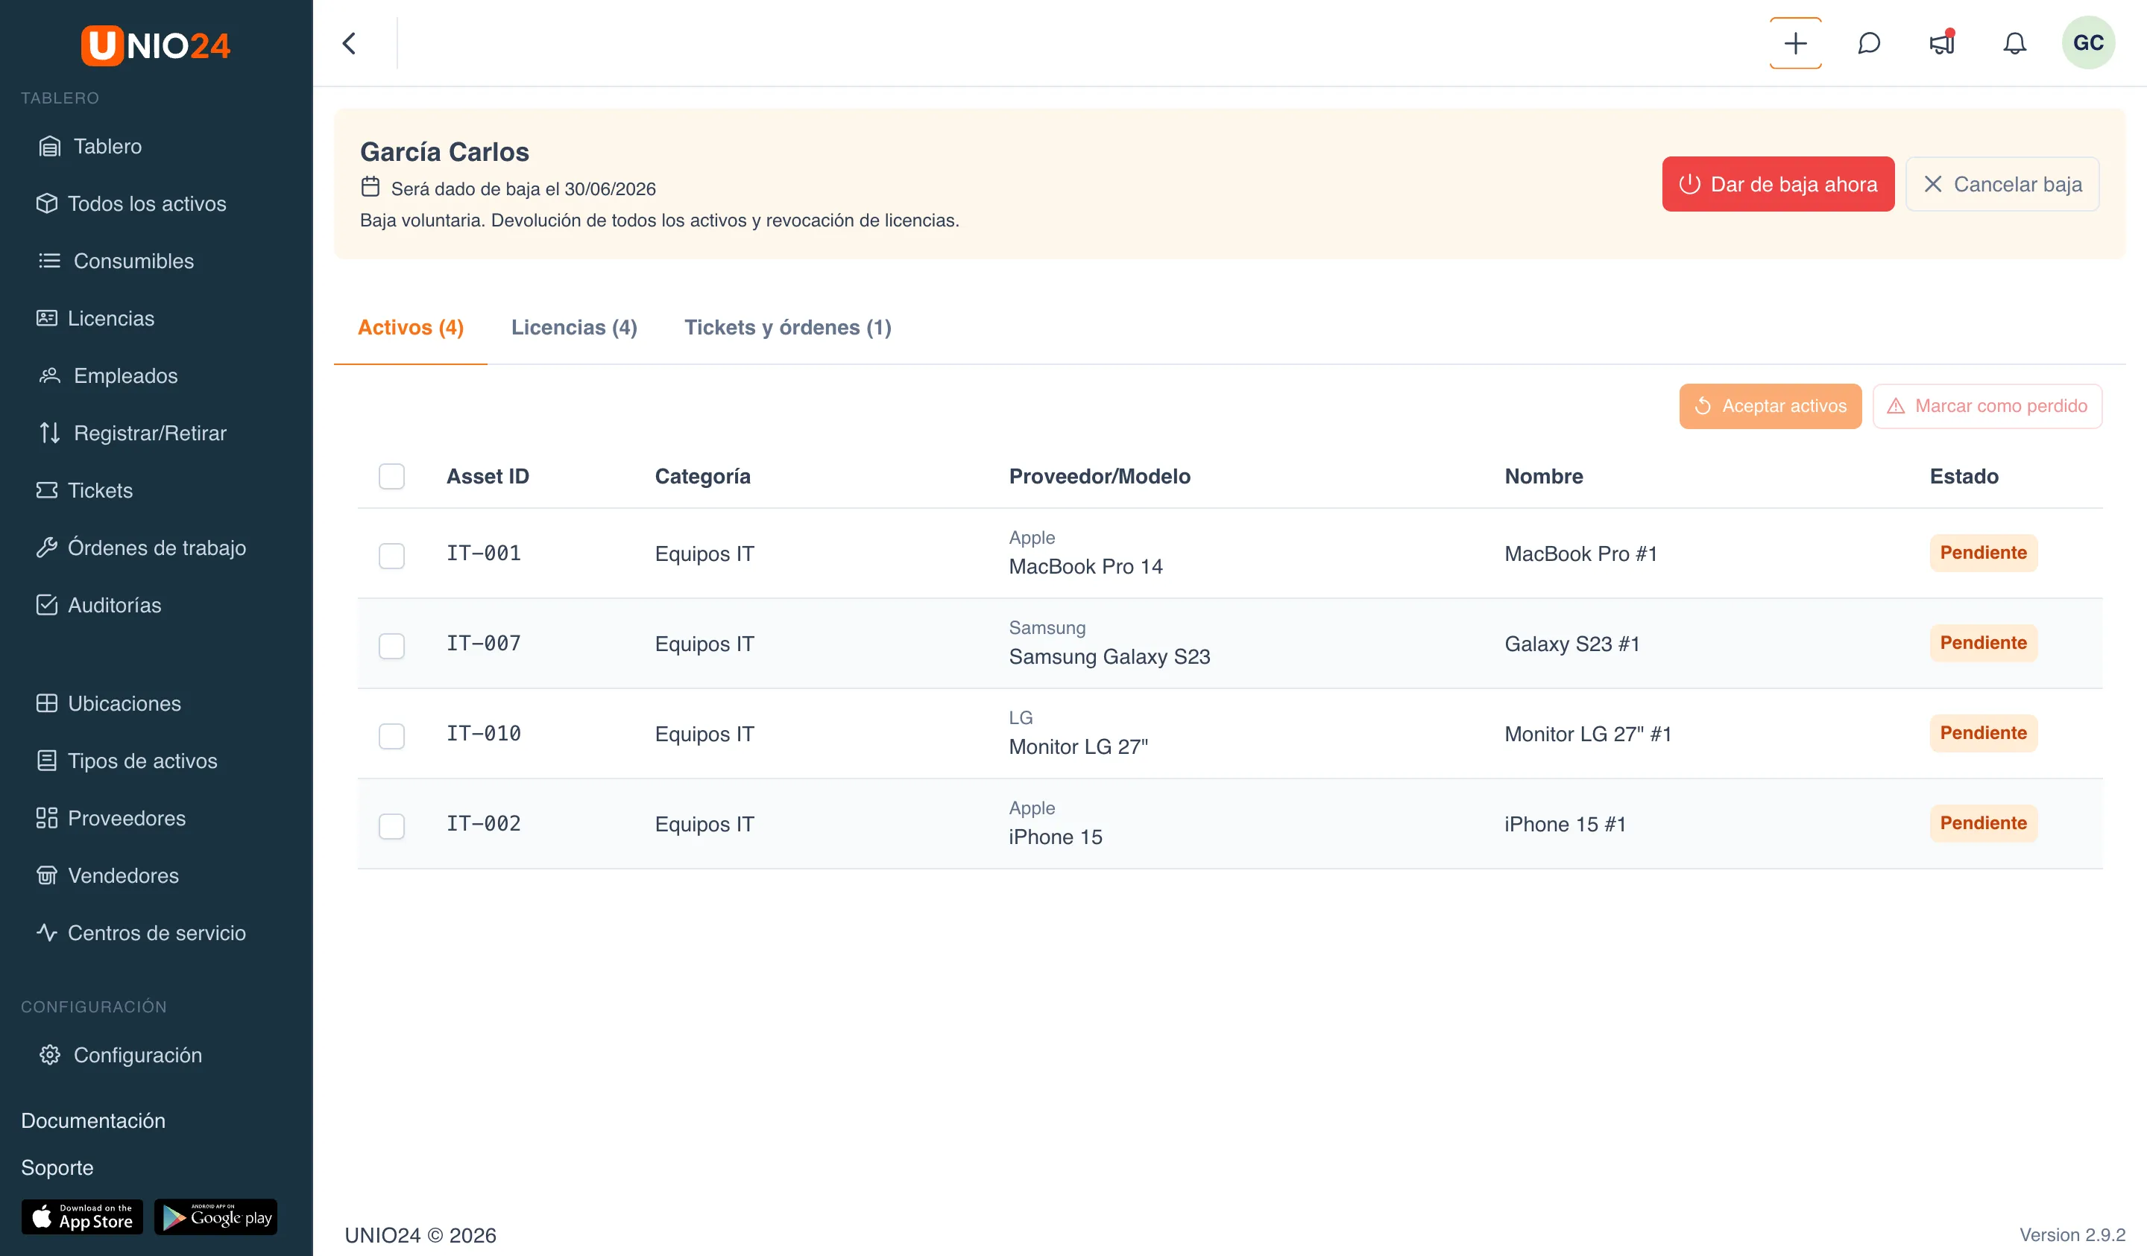Click the Dar de baja ahora button

(x=1778, y=184)
